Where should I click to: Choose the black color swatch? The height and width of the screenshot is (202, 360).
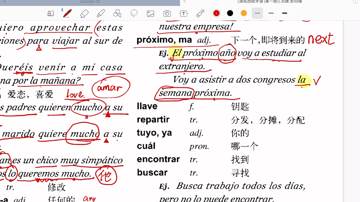230,13
